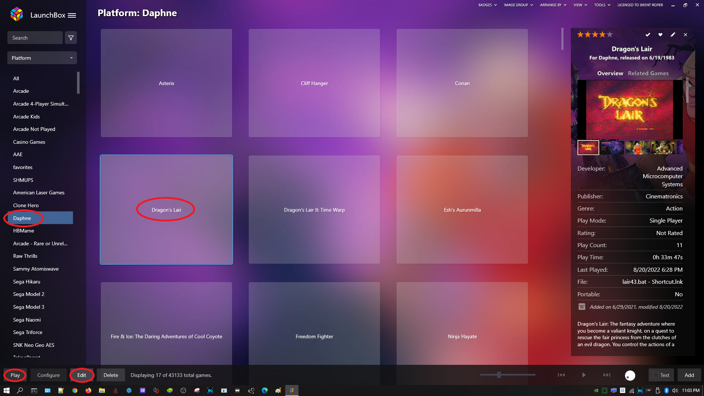Image resolution: width=704 pixels, height=396 pixels.
Task: Open the LaunchBox hamburger menu
Action: pos(72,15)
